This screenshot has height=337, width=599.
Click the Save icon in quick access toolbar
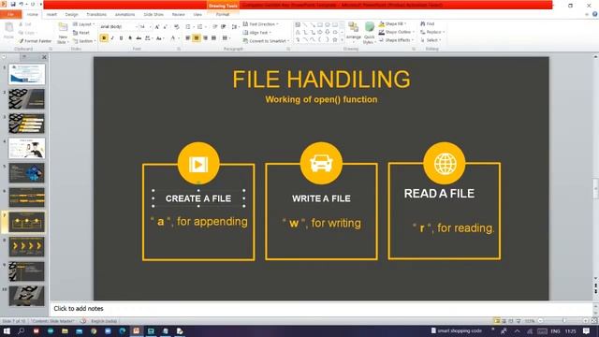pyautogui.click(x=13, y=4)
